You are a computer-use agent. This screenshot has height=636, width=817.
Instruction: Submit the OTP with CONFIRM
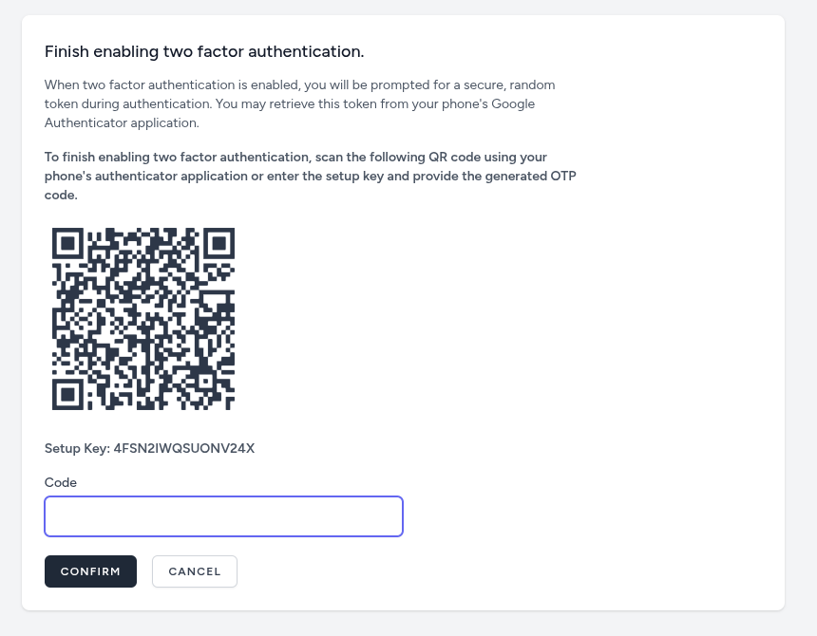pyautogui.click(x=90, y=571)
